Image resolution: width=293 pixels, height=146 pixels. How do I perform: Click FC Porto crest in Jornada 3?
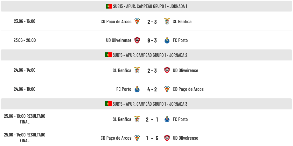(x=167, y=119)
